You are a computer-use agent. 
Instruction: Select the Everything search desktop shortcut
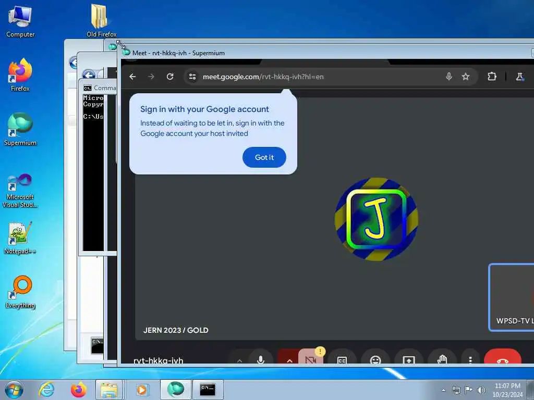coord(20,292)
